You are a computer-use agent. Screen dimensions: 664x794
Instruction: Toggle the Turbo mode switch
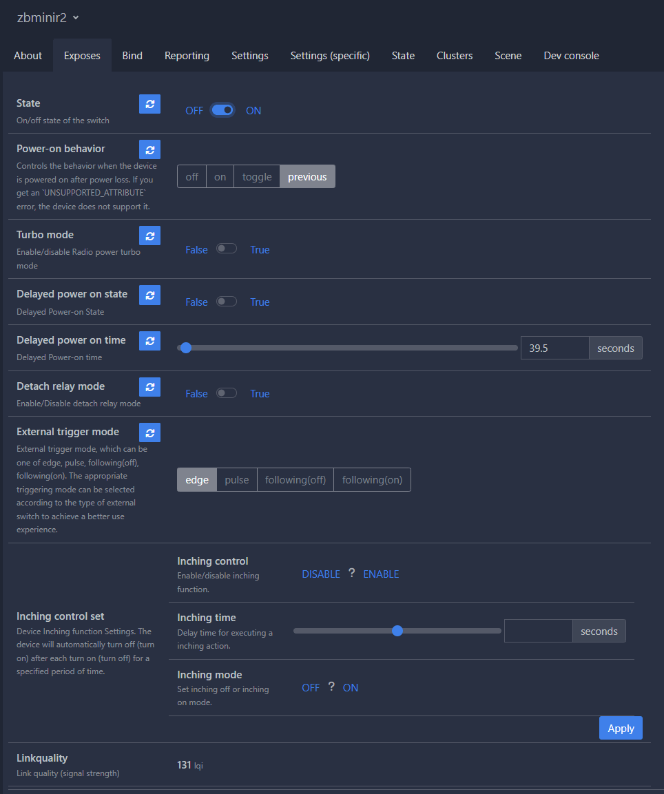pos(227,249)
